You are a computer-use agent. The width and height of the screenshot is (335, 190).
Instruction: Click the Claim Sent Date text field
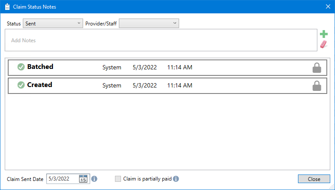tap(62, 179)
